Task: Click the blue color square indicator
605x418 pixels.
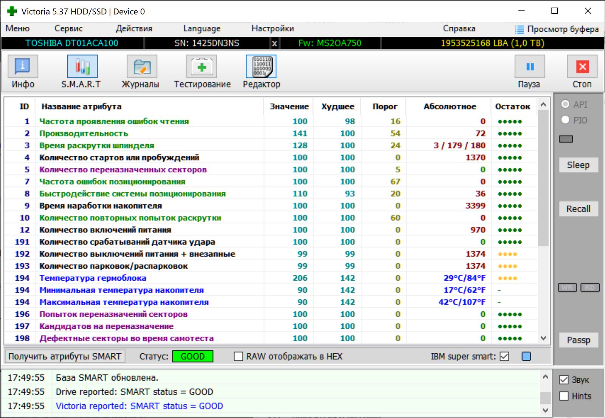Action: (526, 356)
